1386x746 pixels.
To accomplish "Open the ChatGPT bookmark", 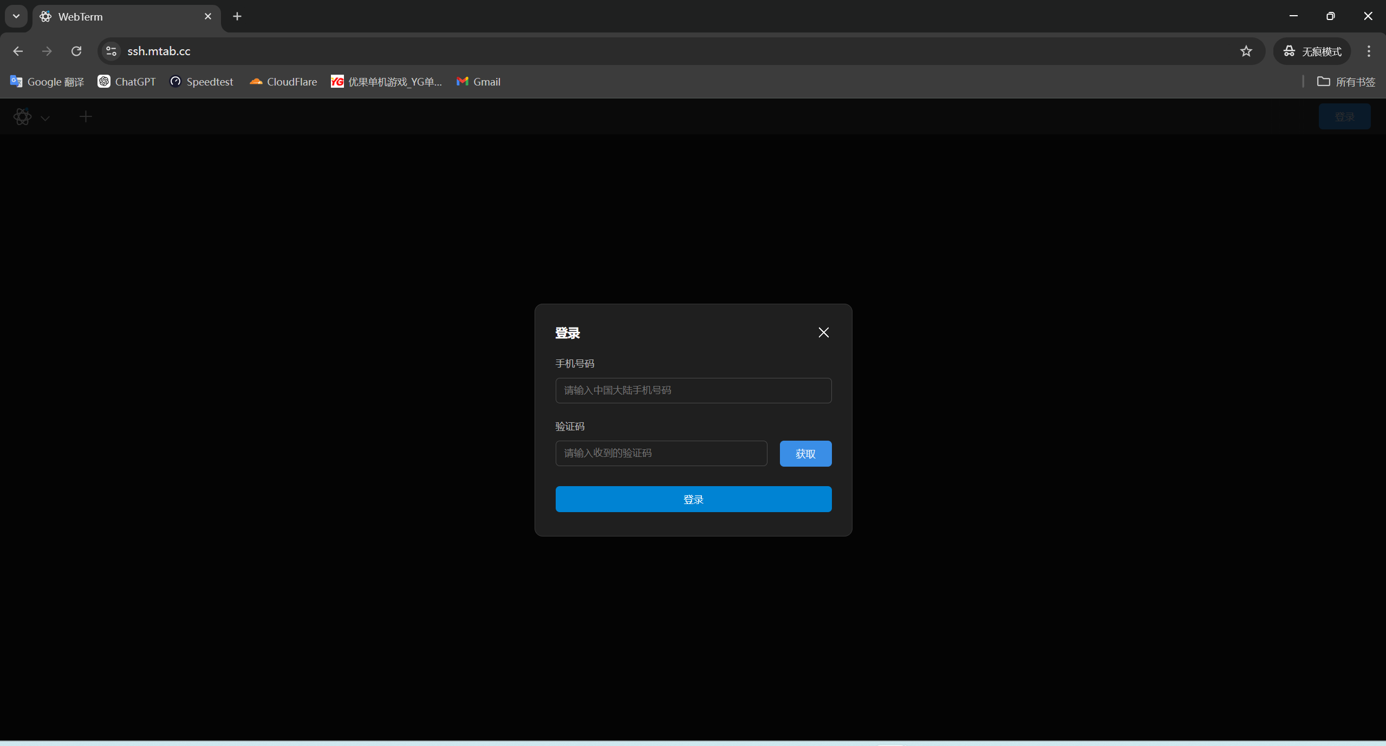I will tap(127, 82).
